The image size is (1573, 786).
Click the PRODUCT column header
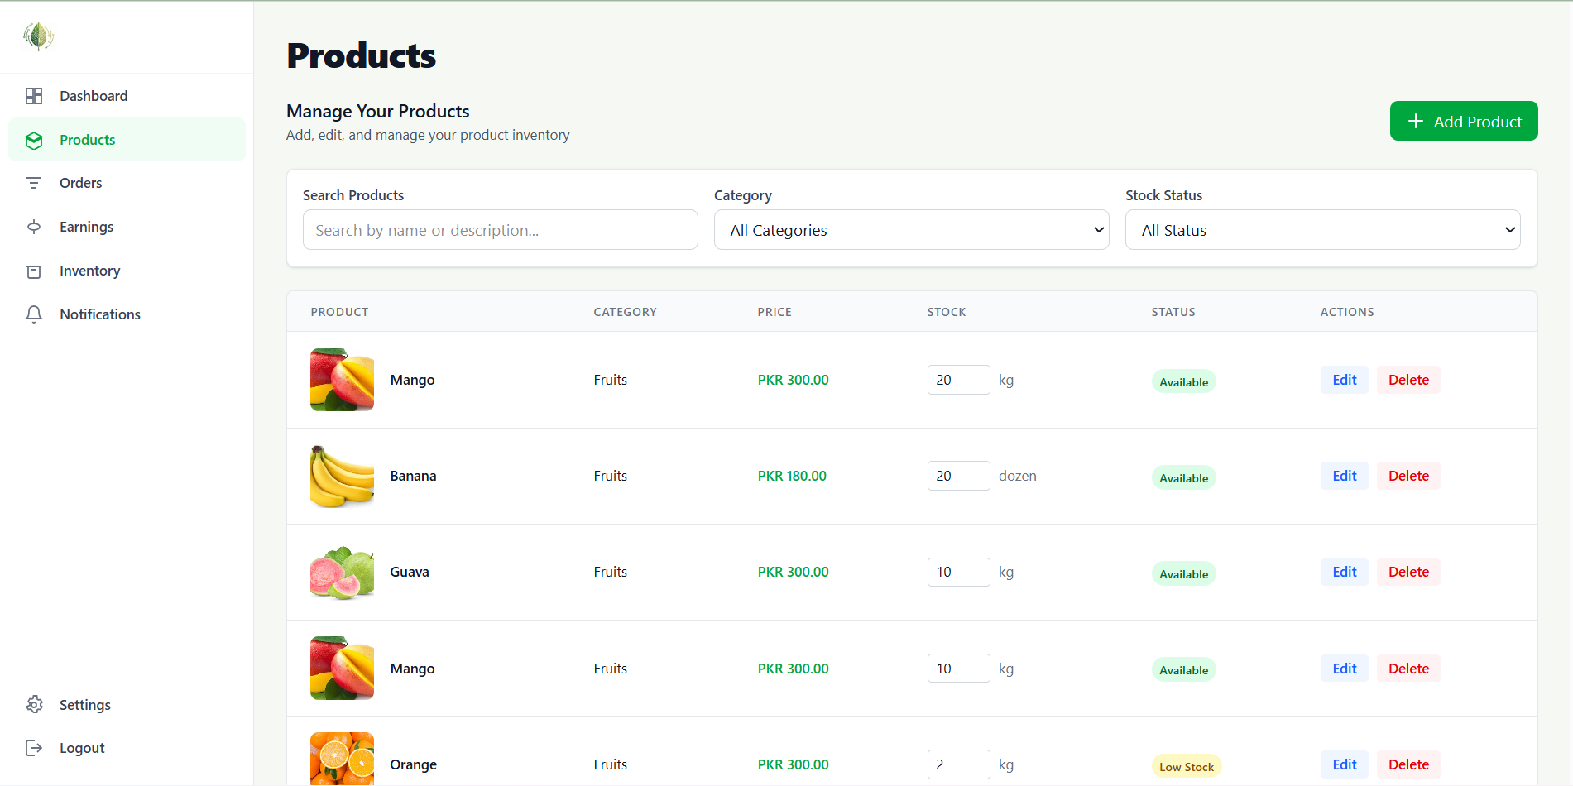point(339,312)
